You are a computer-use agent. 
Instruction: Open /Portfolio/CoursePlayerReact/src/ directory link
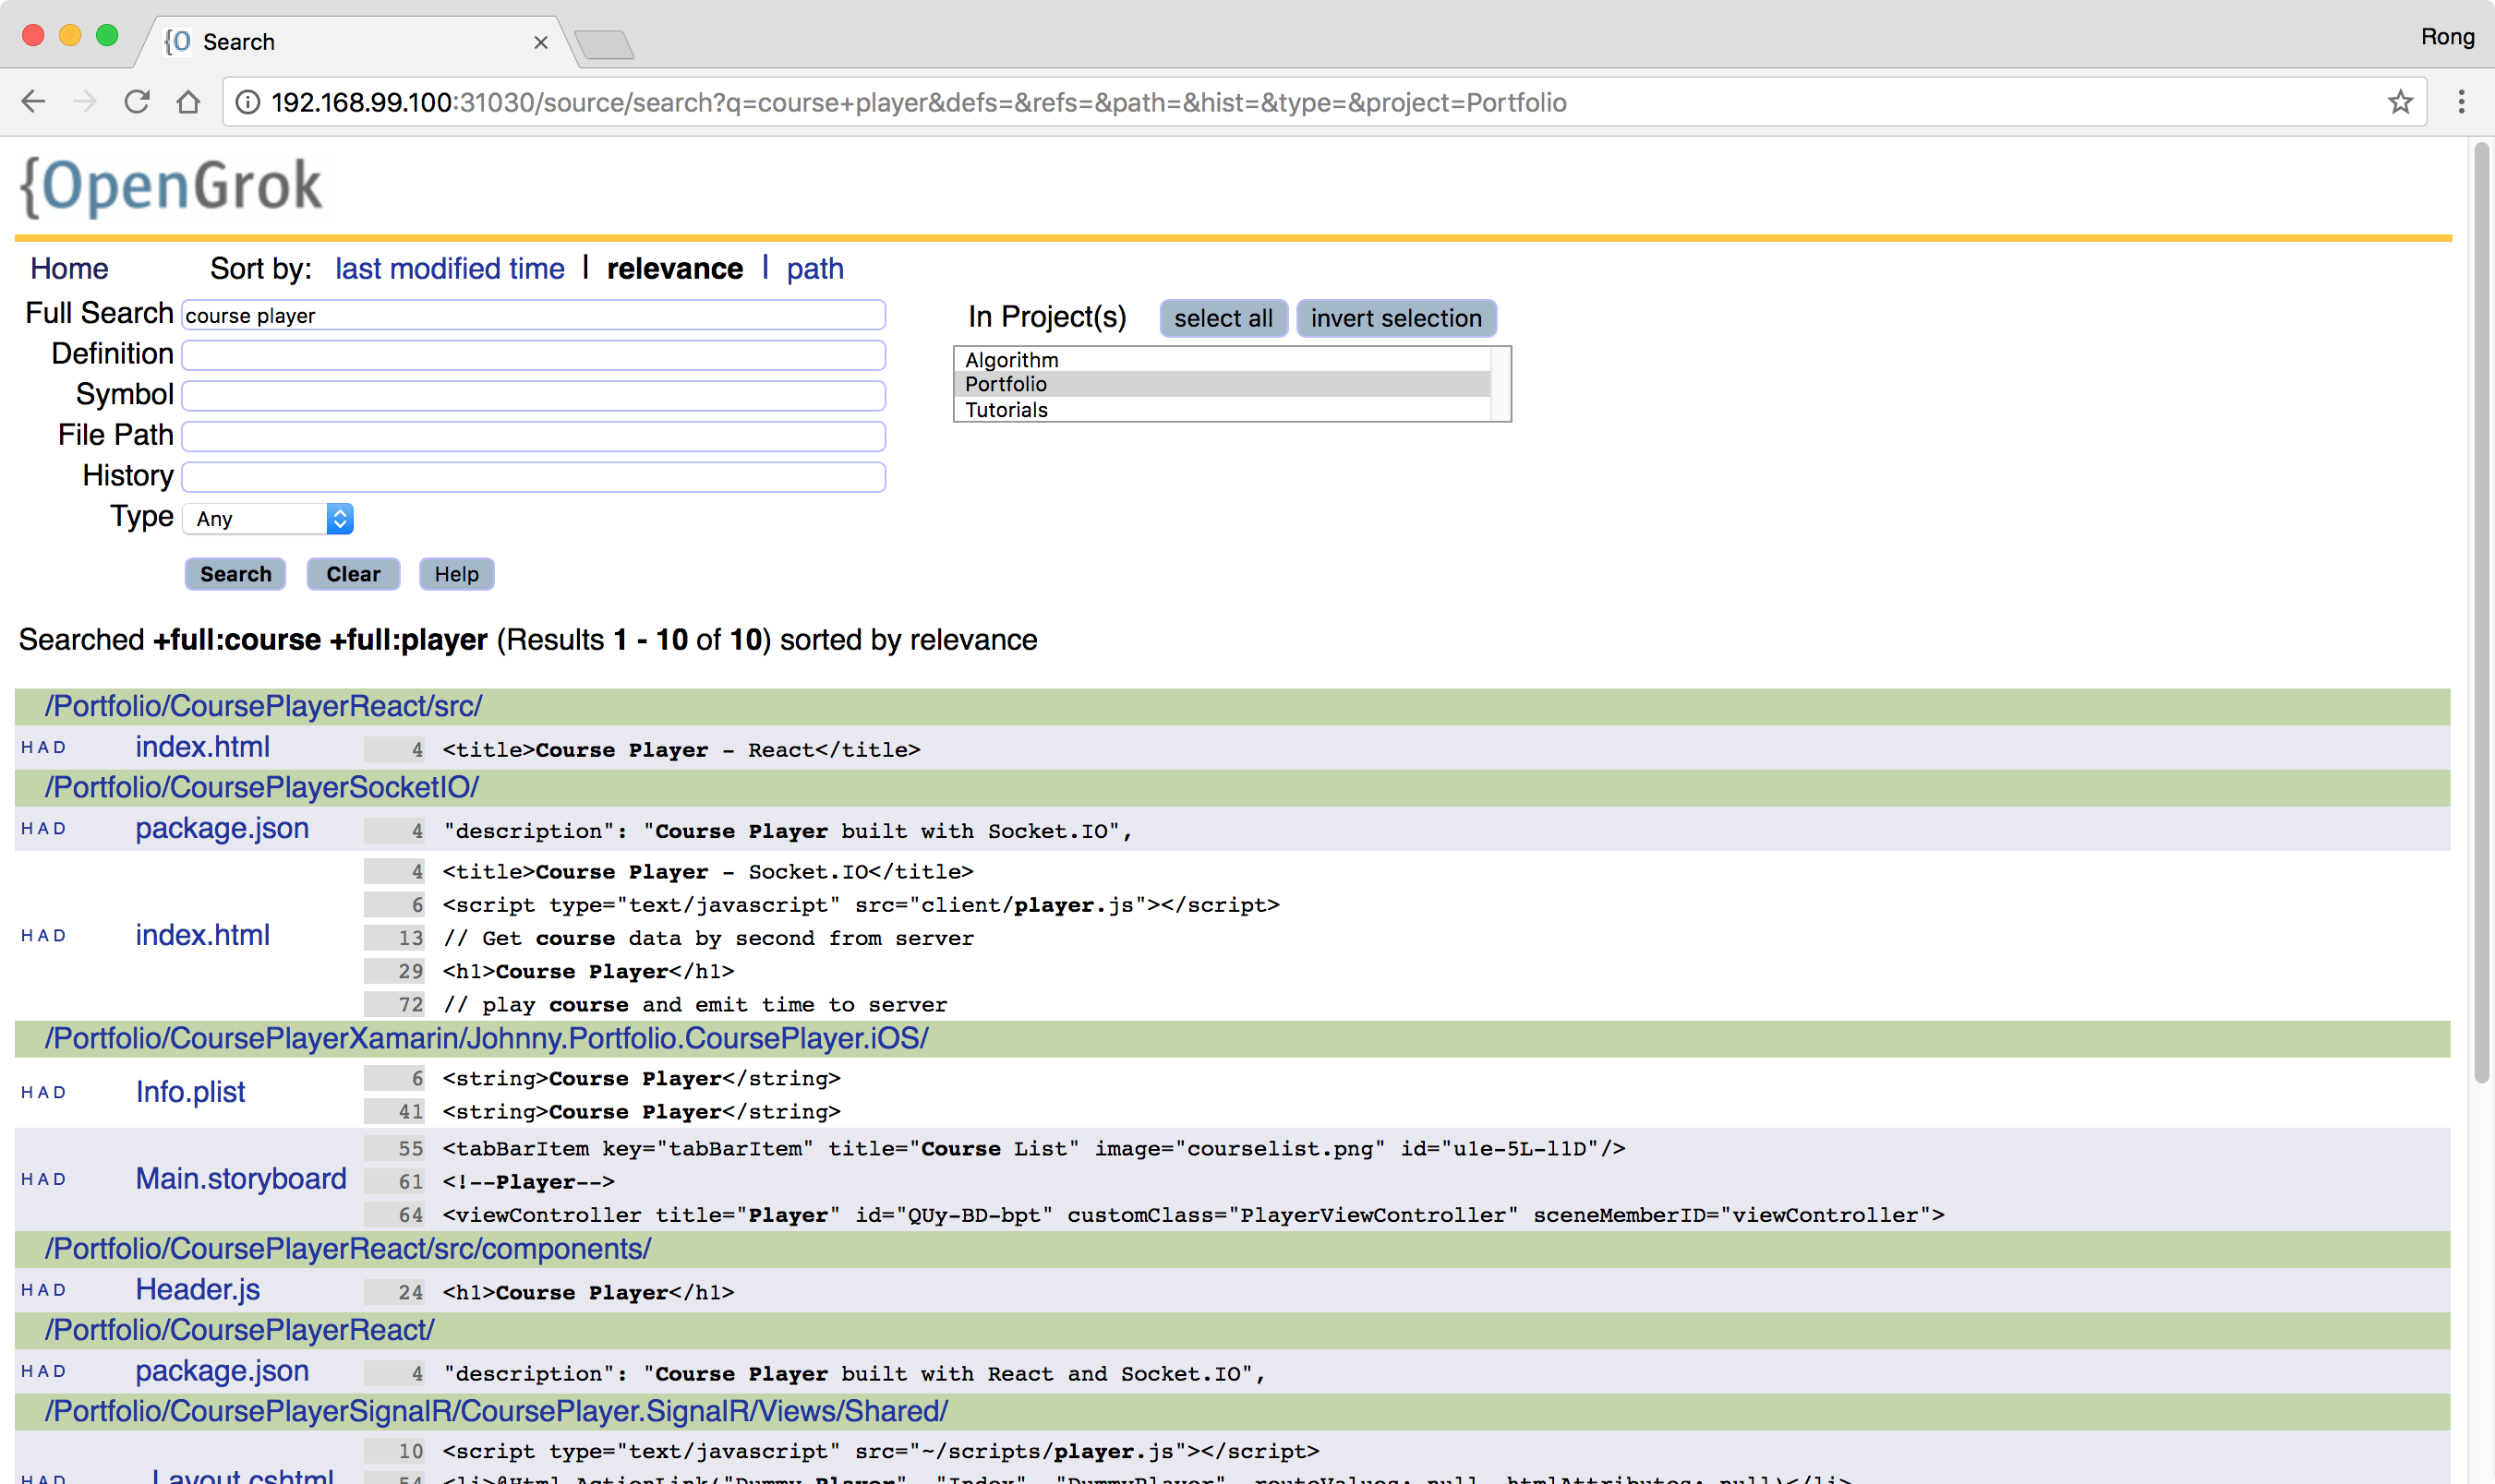click(x=263, y=706)
